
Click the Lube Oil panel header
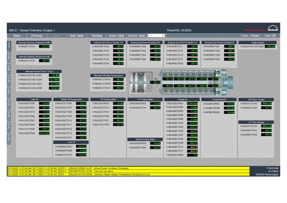(x=34, y=99)
